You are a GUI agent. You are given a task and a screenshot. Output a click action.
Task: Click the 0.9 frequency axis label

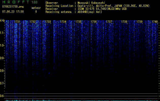click(2, 58)
